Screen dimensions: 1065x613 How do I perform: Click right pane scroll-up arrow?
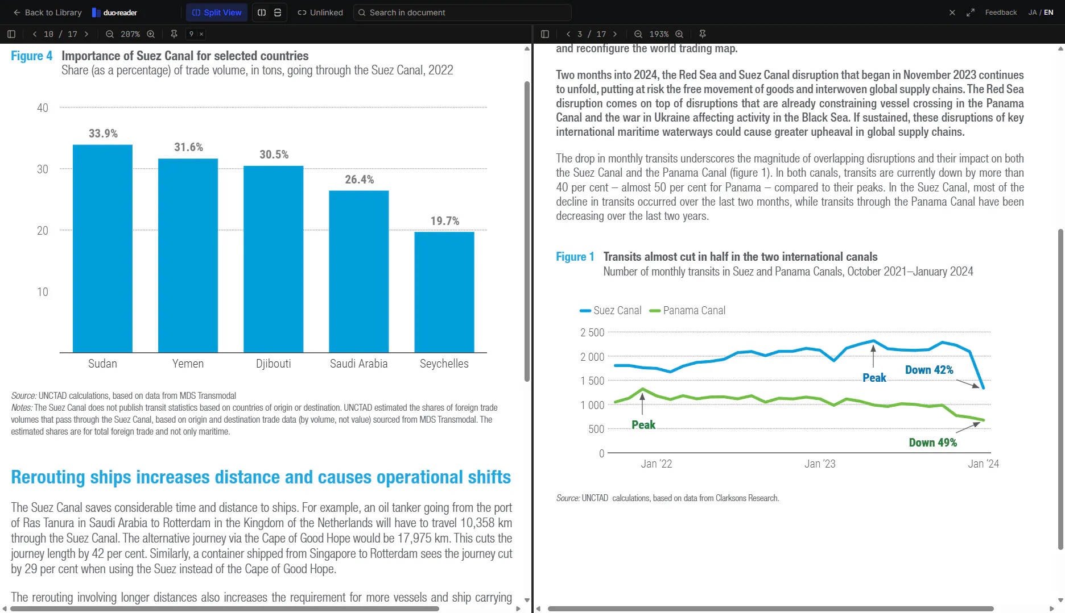point(1060,48)
